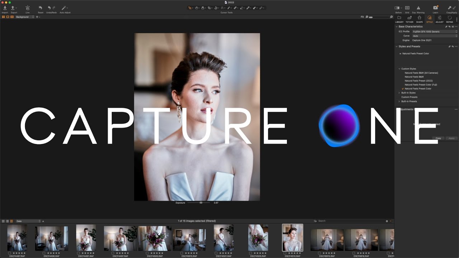Image resolution: width=459 pixels, height=258 pixels.
Task: Switch browser to grid view
Action: [x=3, y=221]
